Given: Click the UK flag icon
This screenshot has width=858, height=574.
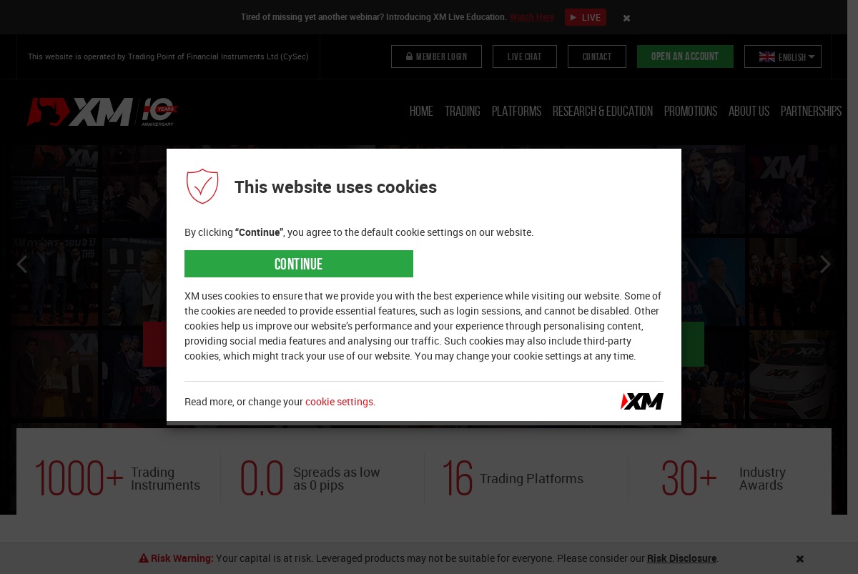Looking at the screenshot, I should click(767, 56).
